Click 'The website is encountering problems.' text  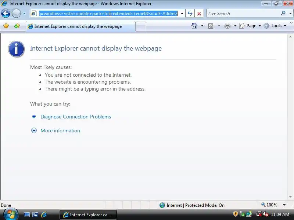coord(88,82)
